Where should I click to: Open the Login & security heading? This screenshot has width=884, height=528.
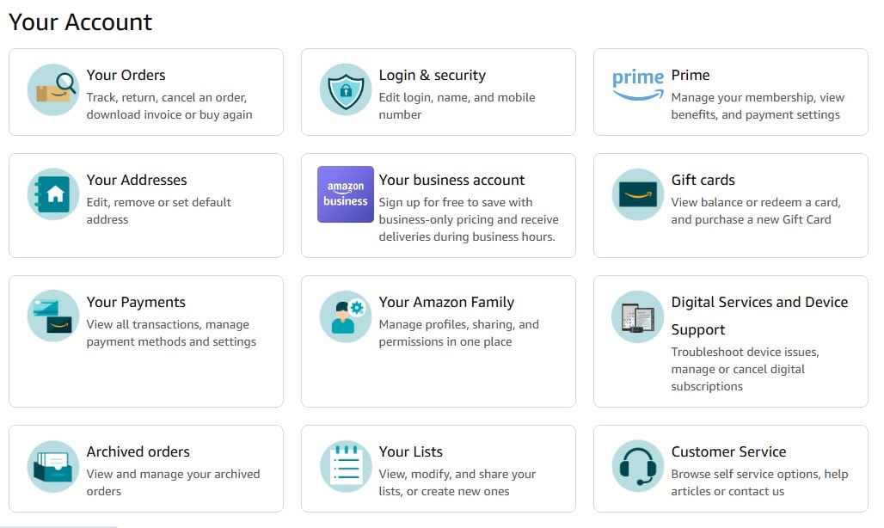point(432,76)
